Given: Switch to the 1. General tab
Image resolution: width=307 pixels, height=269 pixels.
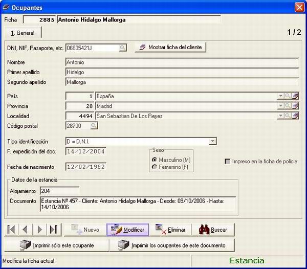Looking at the screenshot, I should [x=23, y=33].
